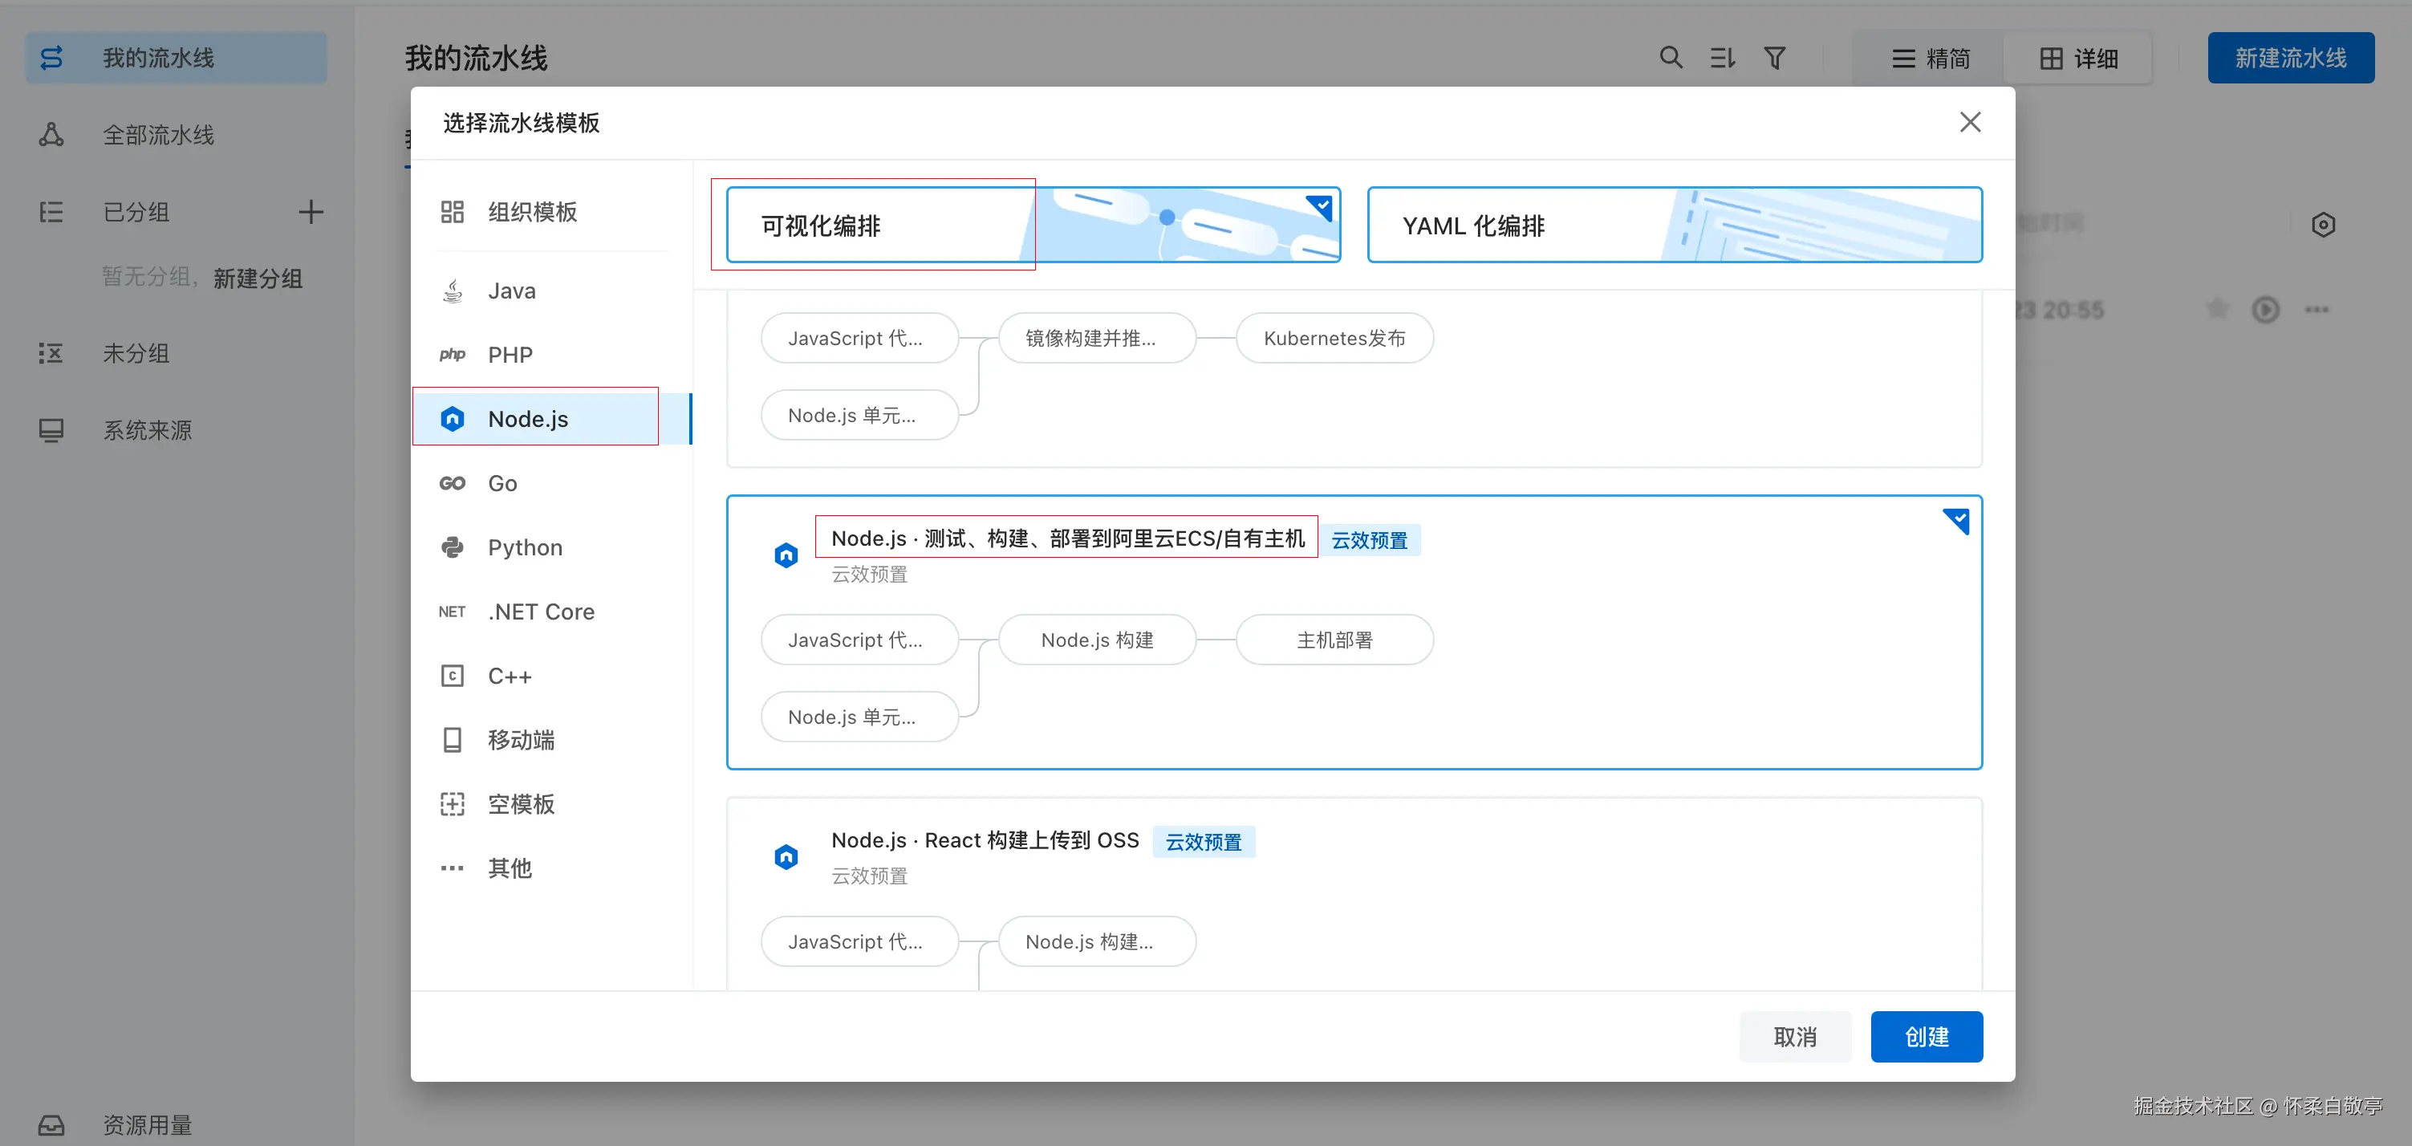The image size is (2412, 1146).
Task: Open the filter funnel icon
Action: click(1774, 58)
